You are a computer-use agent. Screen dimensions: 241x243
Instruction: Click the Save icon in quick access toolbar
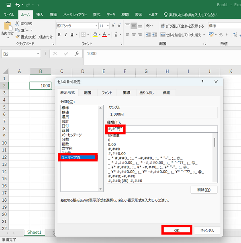coord(8,5)
